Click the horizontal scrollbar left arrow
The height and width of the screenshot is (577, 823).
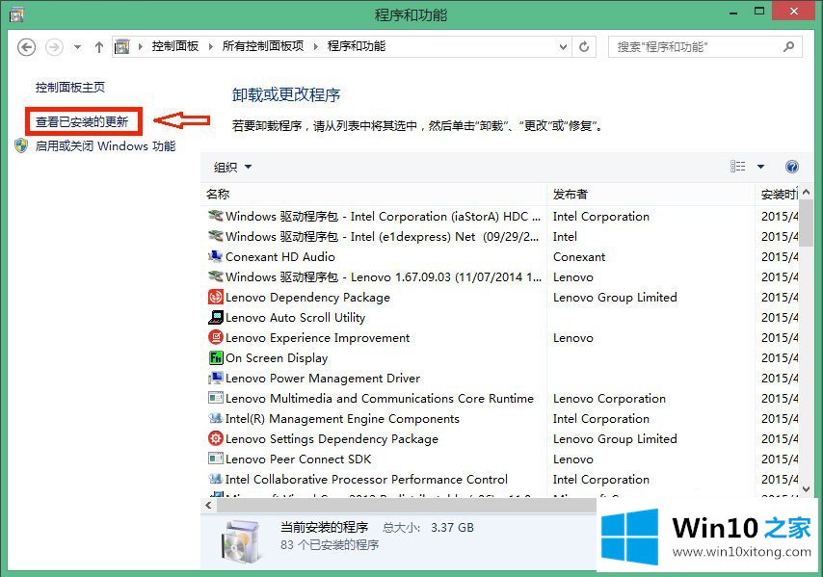[208, 505]
